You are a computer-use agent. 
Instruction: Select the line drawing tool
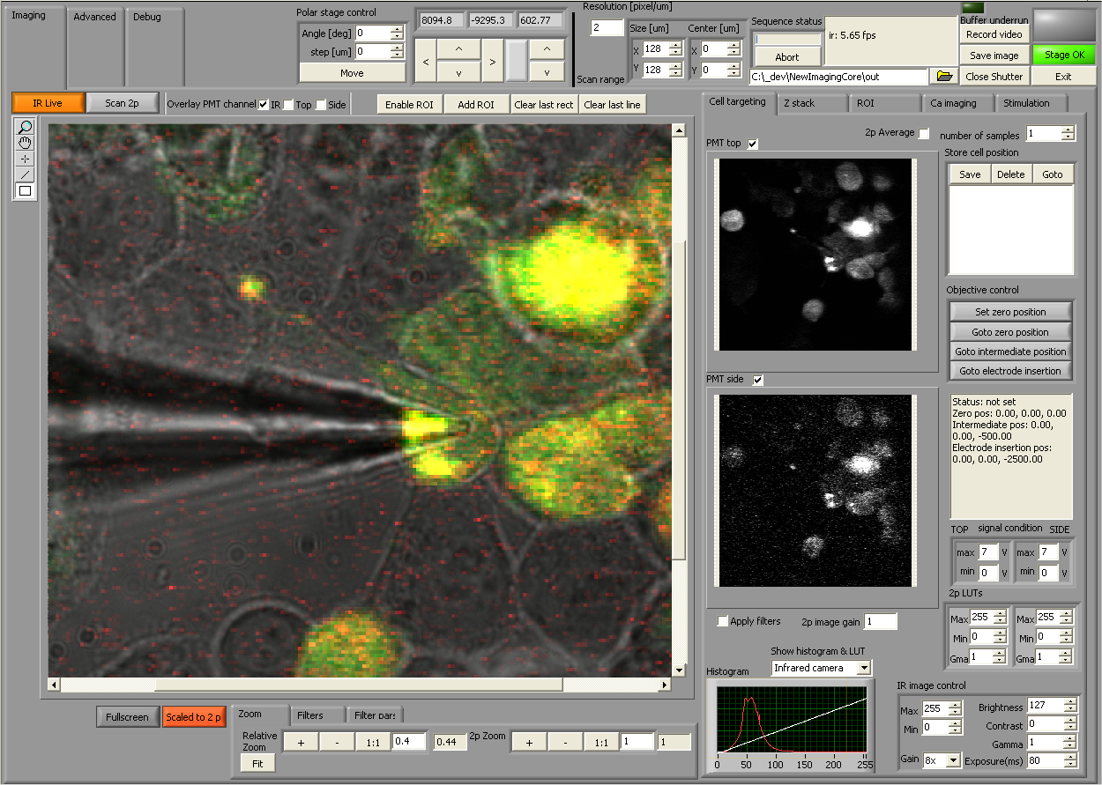(x=25, y=175)
